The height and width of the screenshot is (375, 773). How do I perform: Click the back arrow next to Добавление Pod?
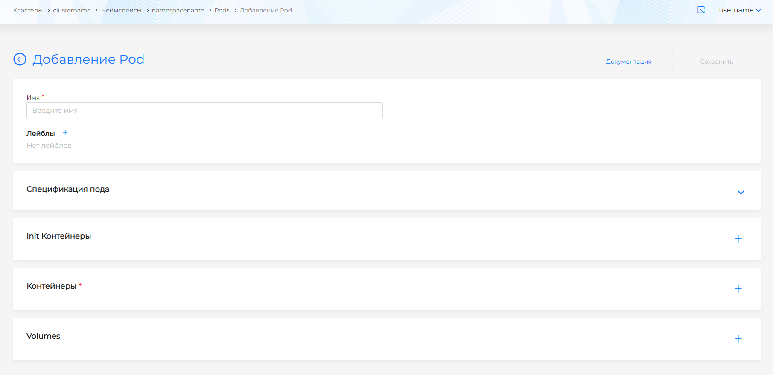[20, 59]
